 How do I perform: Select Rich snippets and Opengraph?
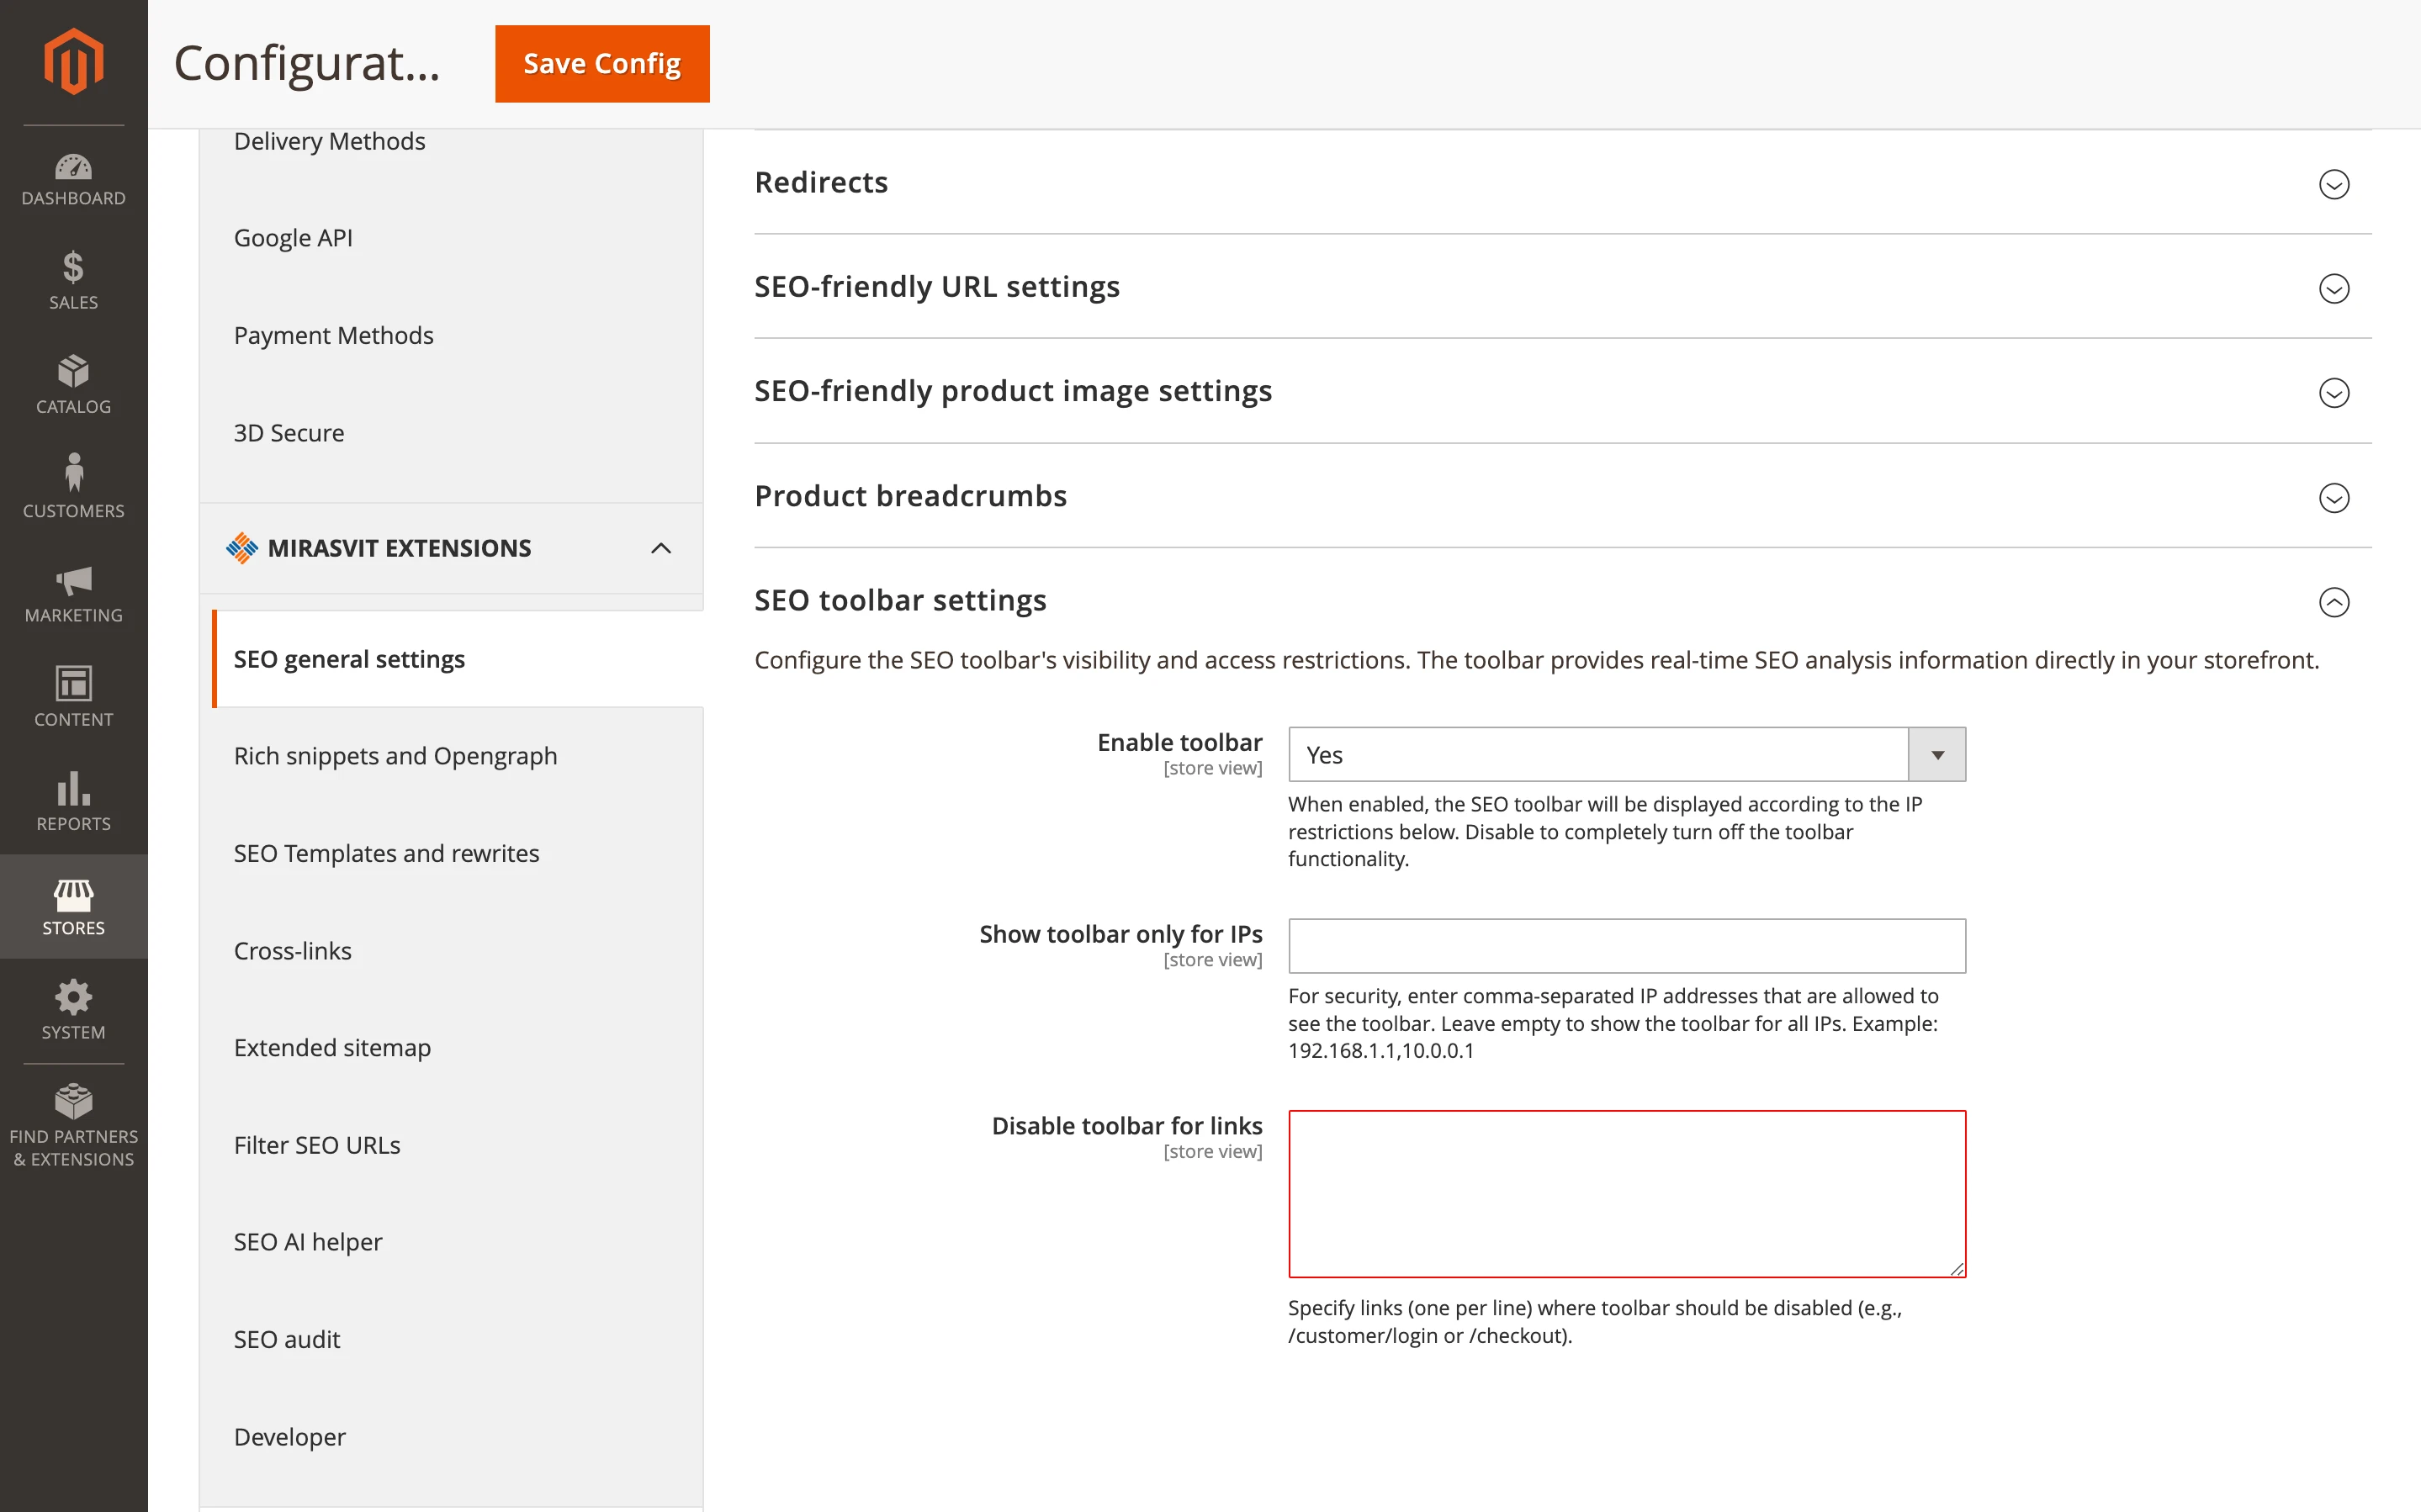click(x=396, y=756)
